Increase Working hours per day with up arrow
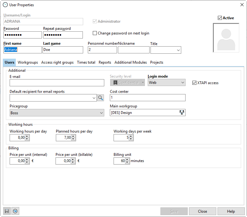Viewport: 247px width, 217px height. [27, 136]
